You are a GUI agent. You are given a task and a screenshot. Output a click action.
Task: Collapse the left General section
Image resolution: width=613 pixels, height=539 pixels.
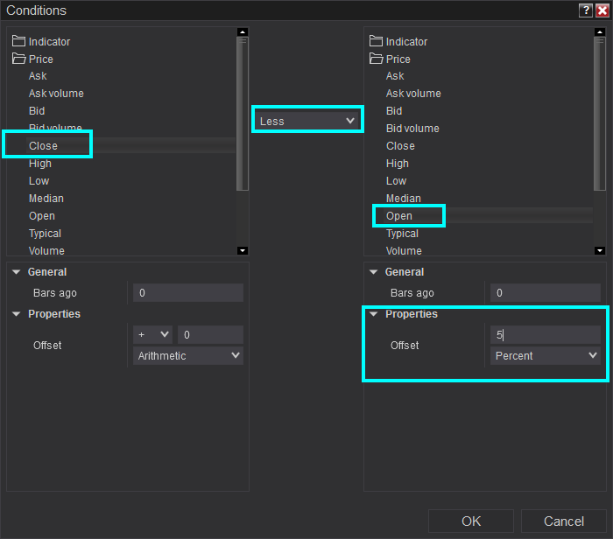(18, 272)
